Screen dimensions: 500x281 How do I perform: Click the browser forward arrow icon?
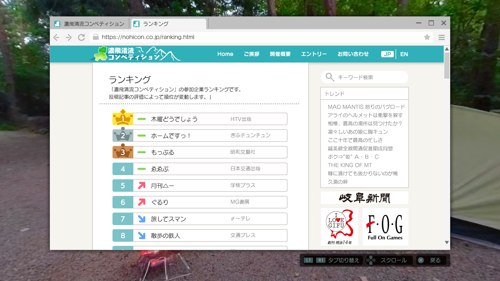69,37
